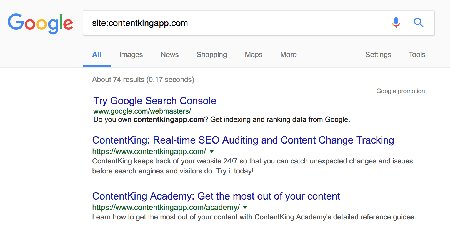Expand the More search categories menu
Viewport: 450px width, 230px height.
pyautogui.click(x=288, y=55)
